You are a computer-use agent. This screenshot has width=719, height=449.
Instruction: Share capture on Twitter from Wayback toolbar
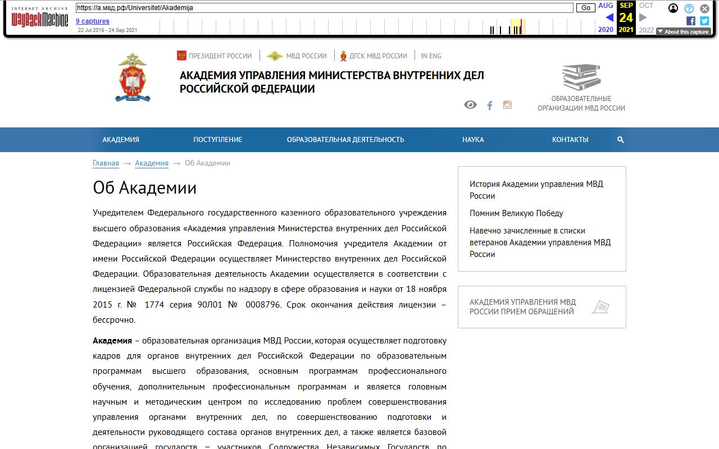704,21
